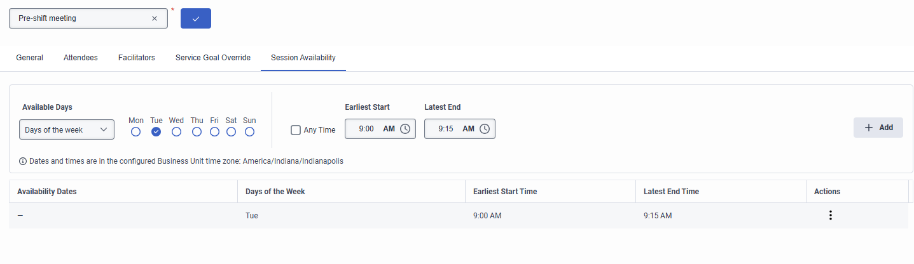This screenshot has height=264, width=914.
Task: Deselect the Tue day radio button
Action: tap(156, 131)
